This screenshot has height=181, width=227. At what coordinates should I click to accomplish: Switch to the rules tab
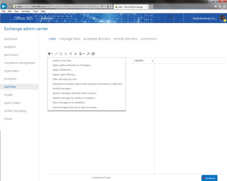52,39
